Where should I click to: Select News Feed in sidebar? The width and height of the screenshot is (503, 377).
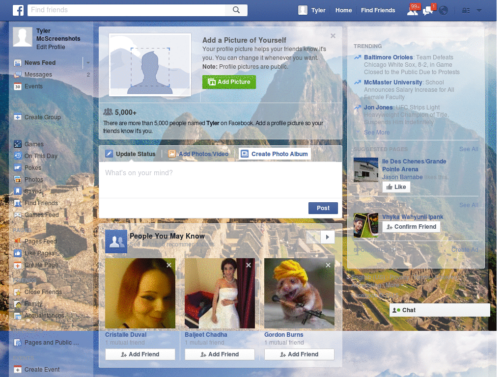40,63
